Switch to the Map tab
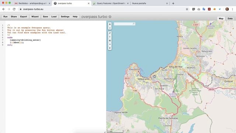The image size is (236, 133). 221,18
